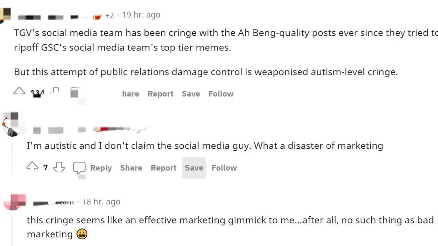Share the "I'm autistic" reply
438x246 pixels.
pyautogui.click(x=131, y=168)
